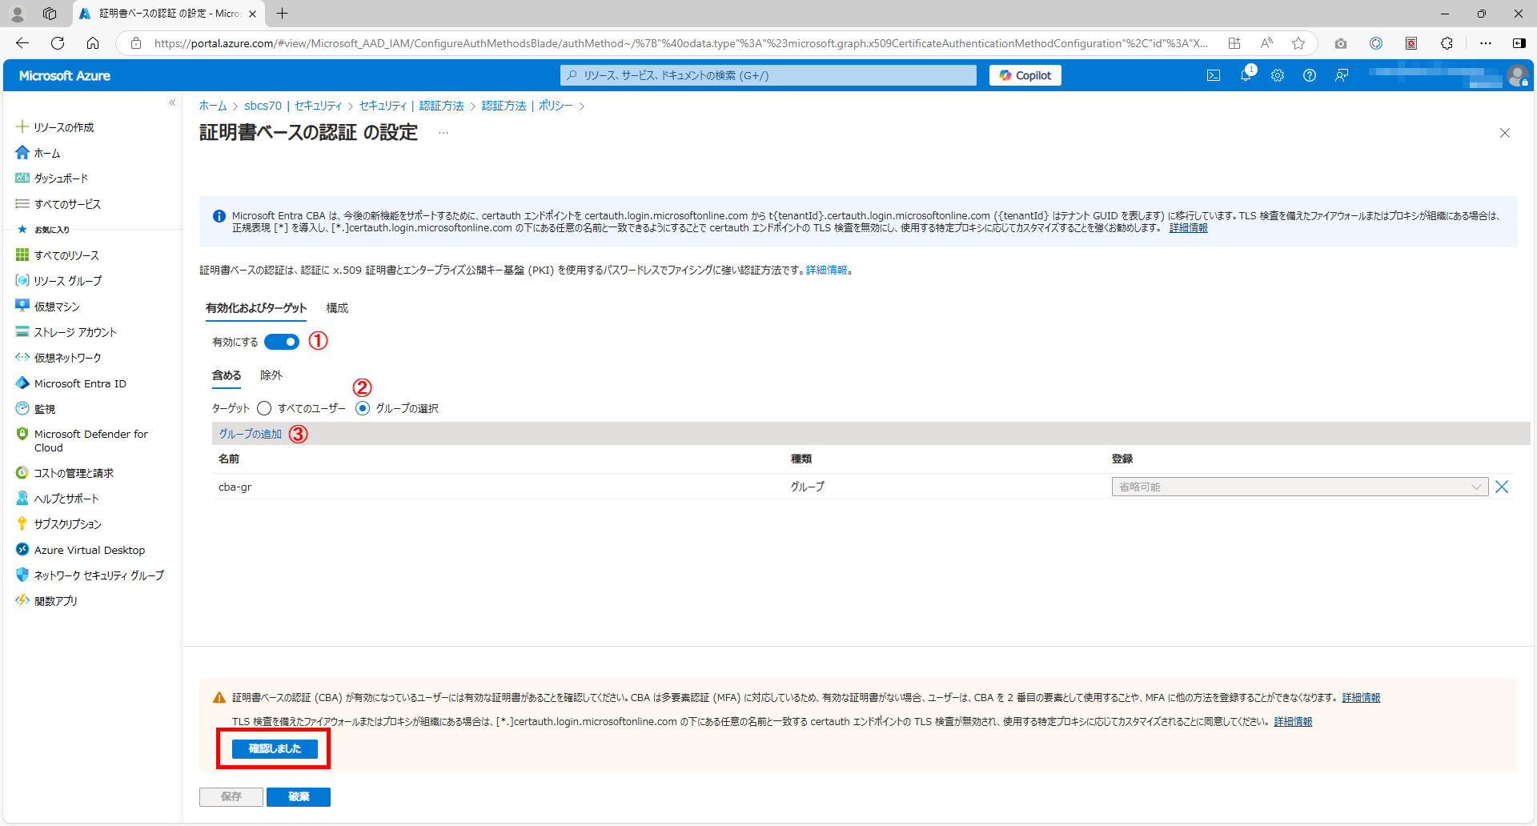Viewport: 1537px width, 826px height.
Task: Click the 監視 monitor icon
Action: (x=22, y=408)
